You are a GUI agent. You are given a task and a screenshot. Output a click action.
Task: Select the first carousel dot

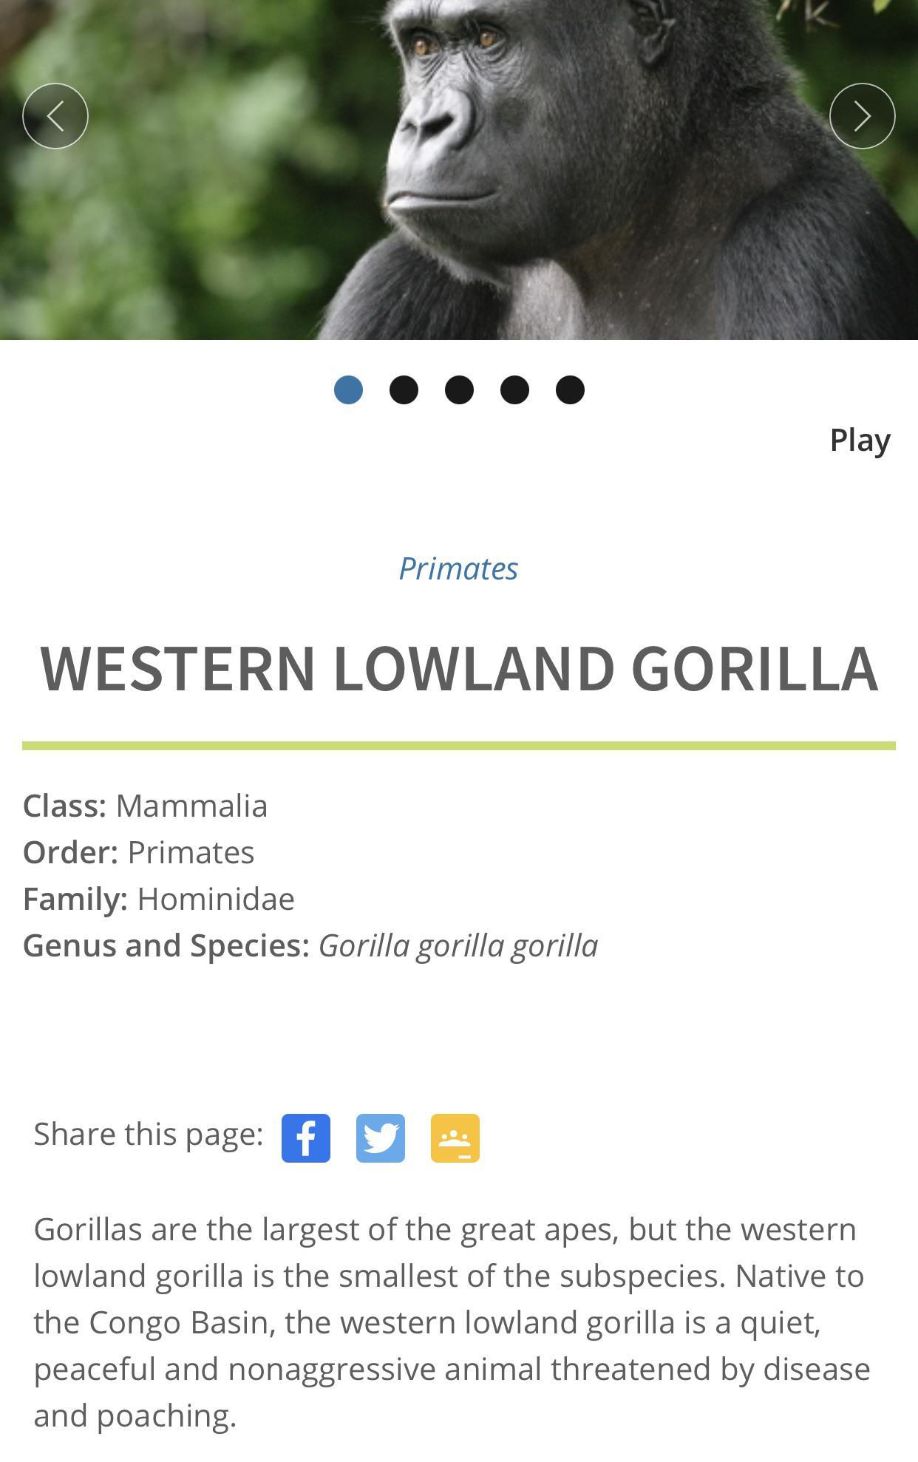tap(348, 390)
